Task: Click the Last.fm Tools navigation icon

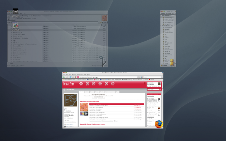Action: [106, 84]
